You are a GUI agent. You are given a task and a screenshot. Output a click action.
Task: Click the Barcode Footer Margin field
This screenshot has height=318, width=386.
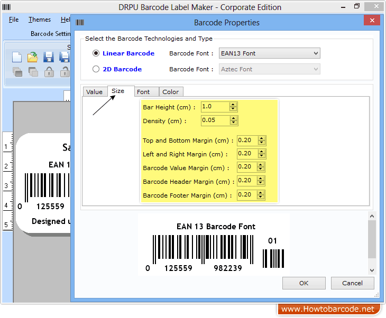(247, 195)
